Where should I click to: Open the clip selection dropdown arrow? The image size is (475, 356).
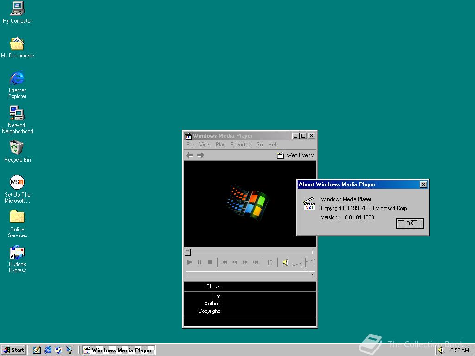click(x=312, y=274)
